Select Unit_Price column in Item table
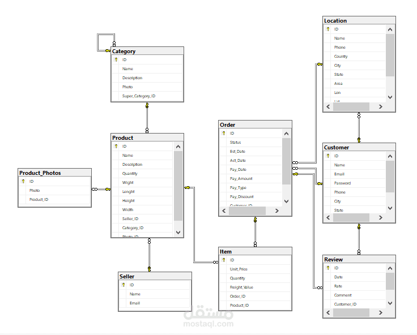 255,269
